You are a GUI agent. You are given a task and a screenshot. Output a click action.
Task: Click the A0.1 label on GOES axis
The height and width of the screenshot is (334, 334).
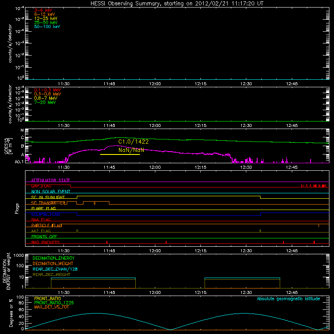tap(19, 162)
